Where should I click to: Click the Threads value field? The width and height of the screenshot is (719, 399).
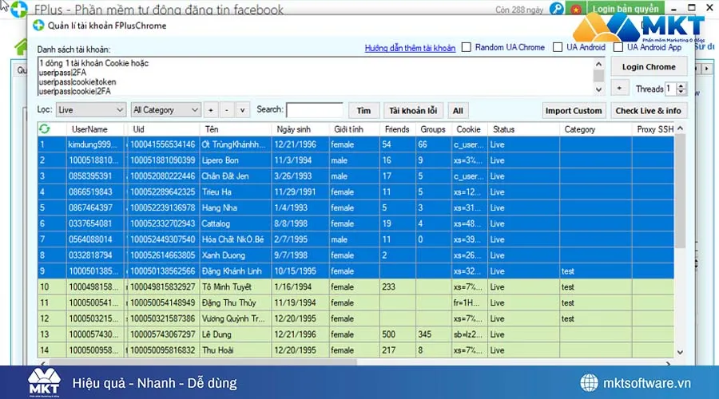point(671,89)
